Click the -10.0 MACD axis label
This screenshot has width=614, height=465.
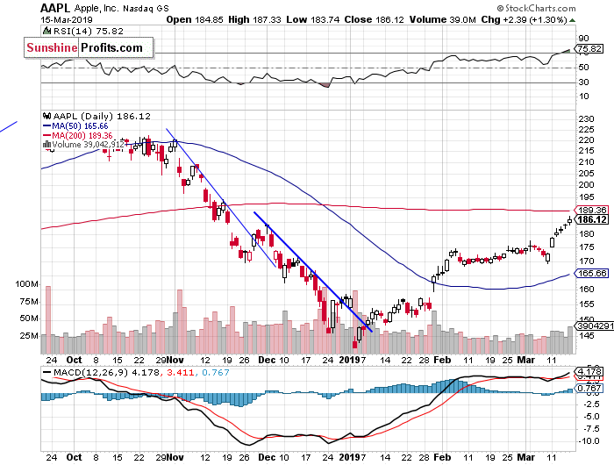tap(589, 441)
